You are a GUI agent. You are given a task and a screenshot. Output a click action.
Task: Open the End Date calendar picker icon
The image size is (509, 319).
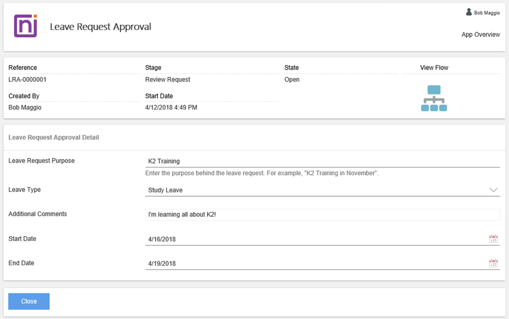tap(493, 263)
